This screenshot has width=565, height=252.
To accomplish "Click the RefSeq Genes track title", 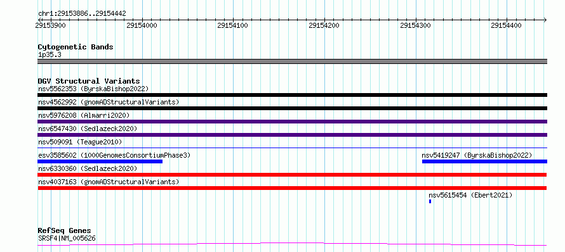I will click(x=64, y=230).
